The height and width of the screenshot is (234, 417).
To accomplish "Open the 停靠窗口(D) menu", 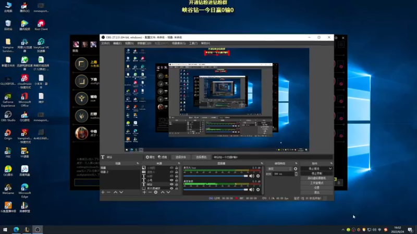I will (x=144, y=43).
